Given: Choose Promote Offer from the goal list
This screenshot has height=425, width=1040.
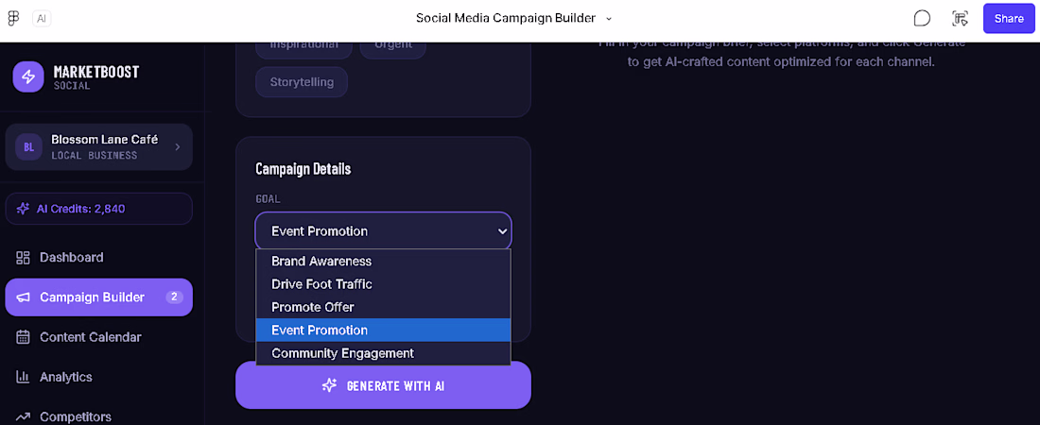Looking at the screenshot, I should tap(383, 307).
